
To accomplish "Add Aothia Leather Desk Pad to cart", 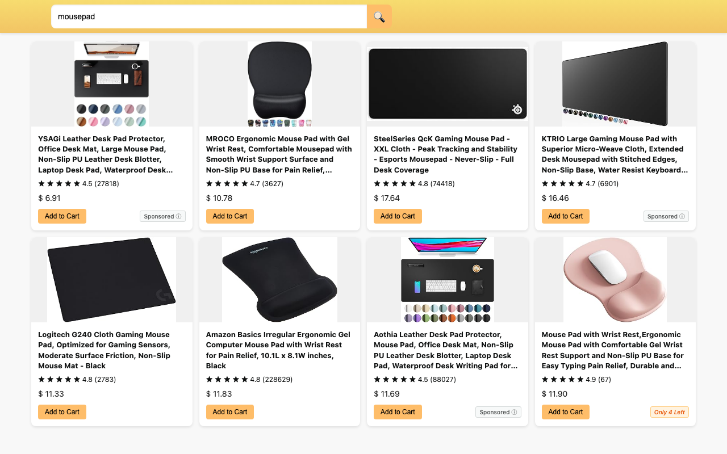I will pyautogui.click(x=398, y=412).
